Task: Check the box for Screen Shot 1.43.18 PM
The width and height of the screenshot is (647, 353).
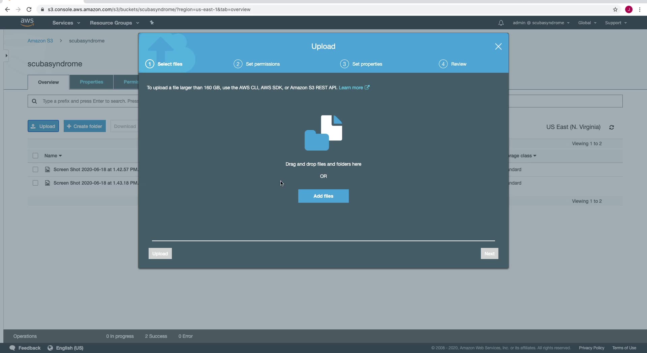Action: tap(35, 183)
